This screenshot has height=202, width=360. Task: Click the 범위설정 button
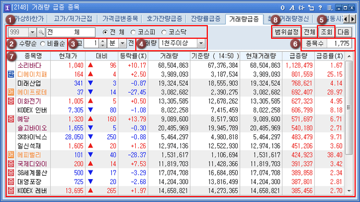pyautogui.click(x=286, y=32)
